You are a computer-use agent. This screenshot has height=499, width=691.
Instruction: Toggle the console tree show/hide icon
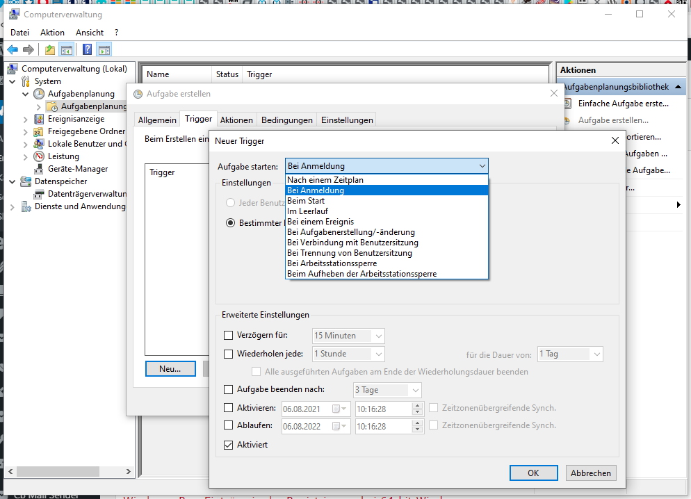(67, 49)
